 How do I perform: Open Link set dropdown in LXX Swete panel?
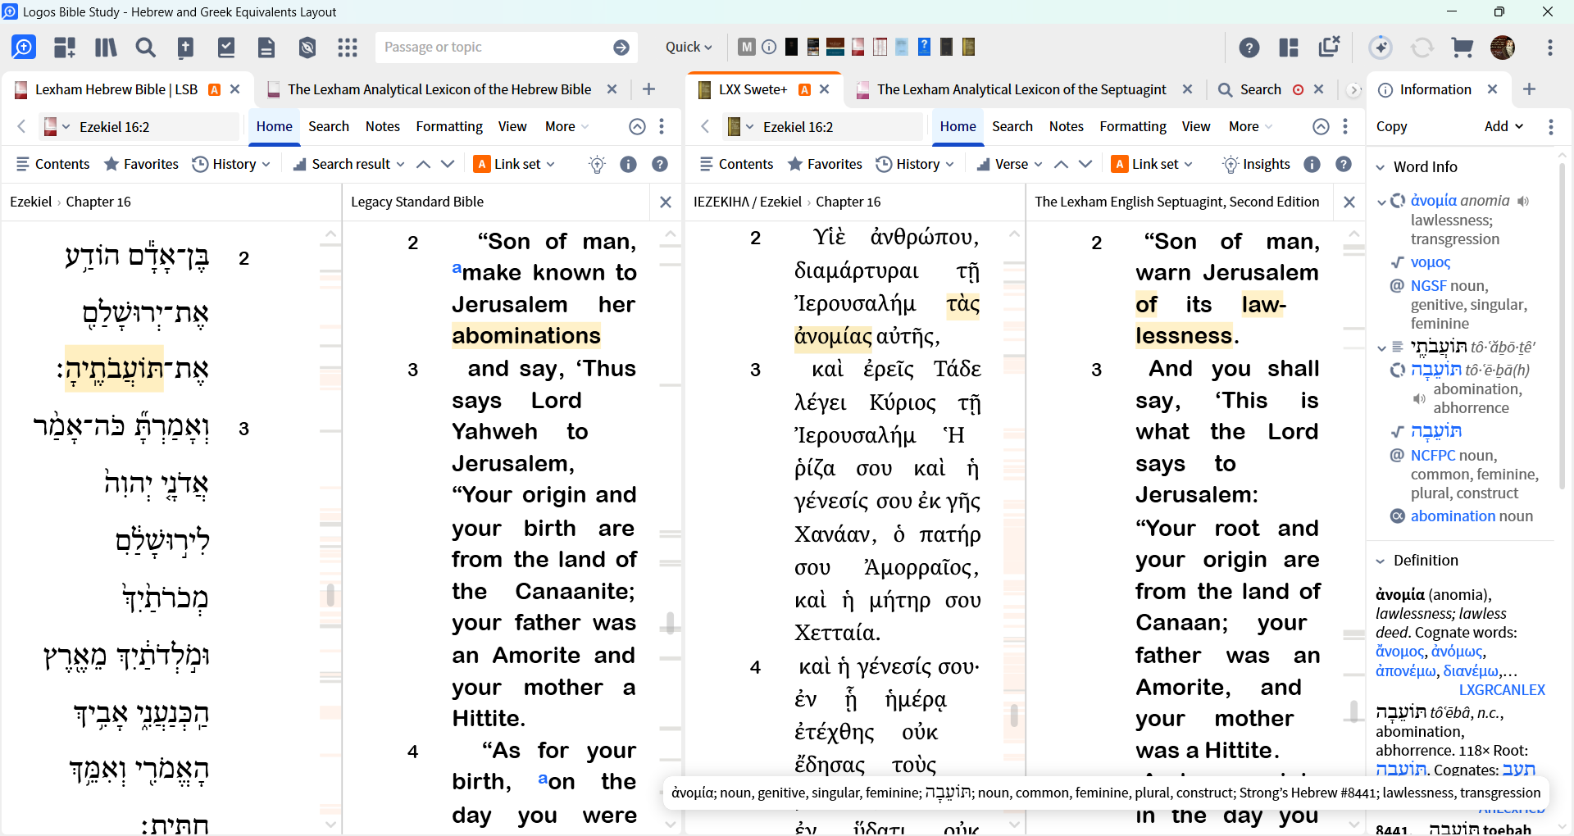click(x=1153, y=164)
